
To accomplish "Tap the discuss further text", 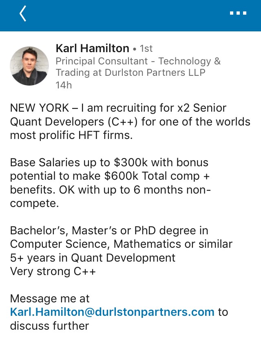I will 49,326.
